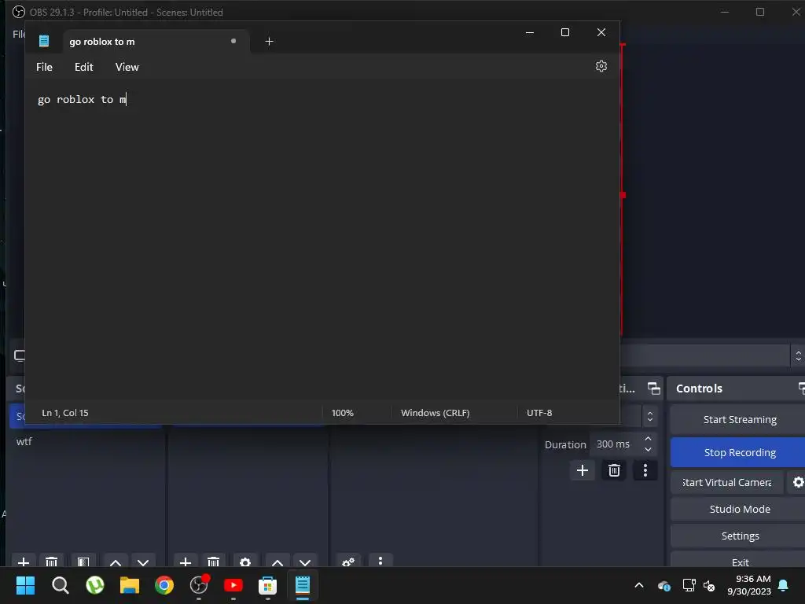Click the UTF-8 encoding indicator
This screenshot has height=604, width=805.
click(x=539, y=413)
